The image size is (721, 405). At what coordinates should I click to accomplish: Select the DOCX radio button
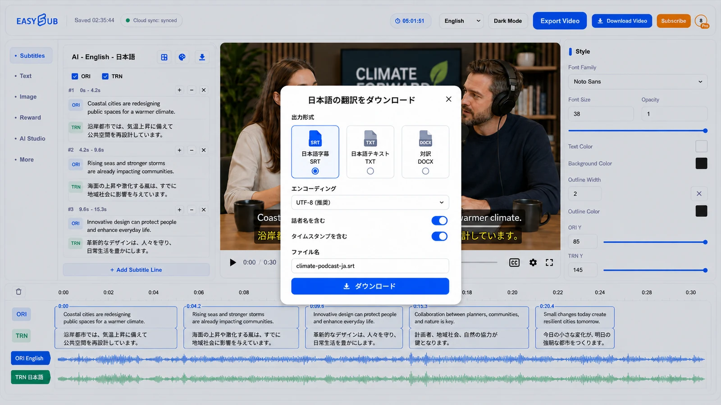[x=425, y=171]
